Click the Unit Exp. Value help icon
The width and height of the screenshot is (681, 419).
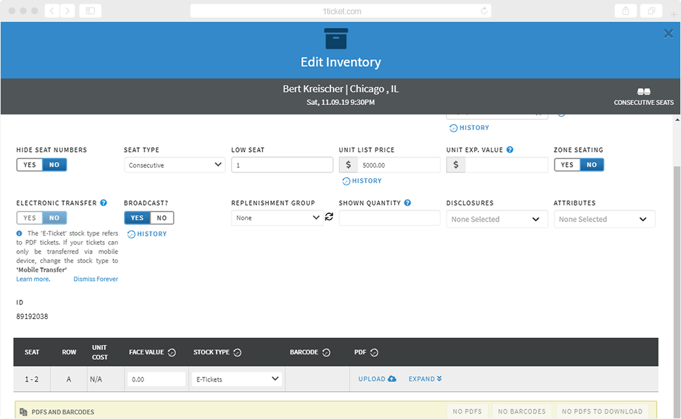point(510,149)
